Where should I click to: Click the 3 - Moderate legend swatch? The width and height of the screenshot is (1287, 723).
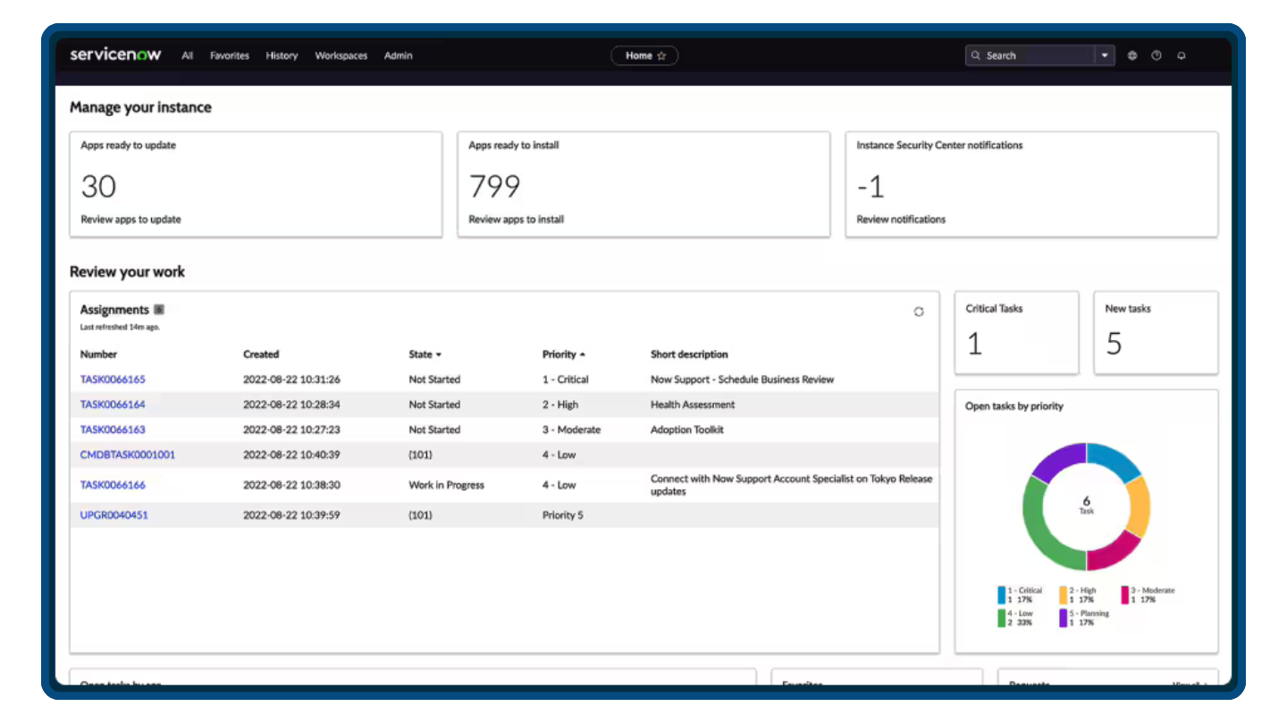(x=1125, y=595)
